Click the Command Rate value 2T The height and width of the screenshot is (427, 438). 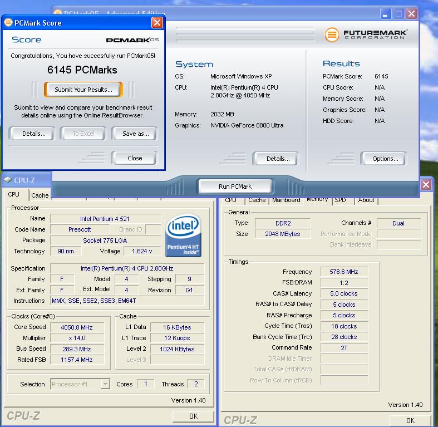pos(344,348)
